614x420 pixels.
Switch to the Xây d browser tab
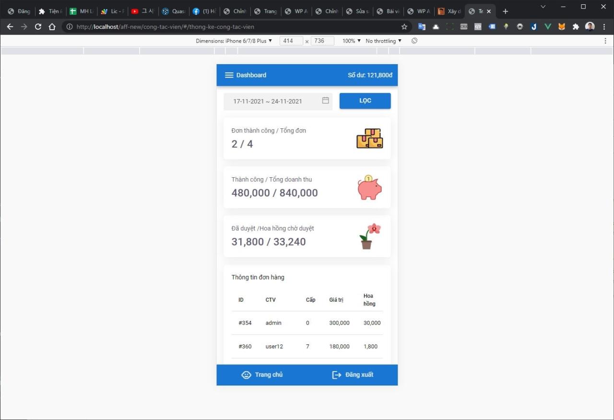tap(449, 11)
